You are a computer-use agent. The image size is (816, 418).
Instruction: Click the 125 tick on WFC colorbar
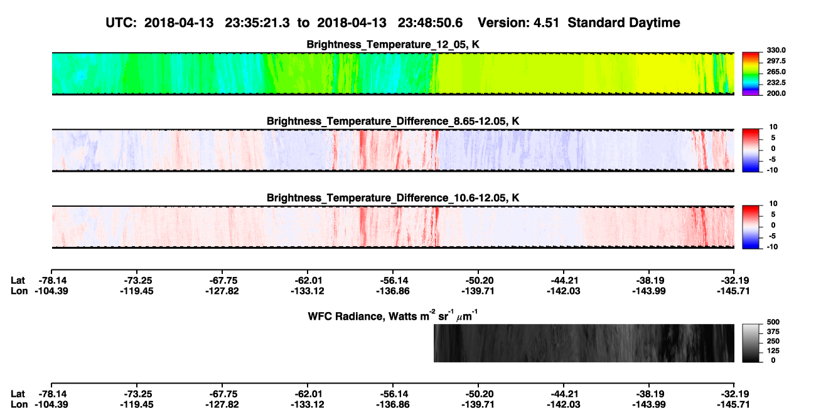point(773,351)
